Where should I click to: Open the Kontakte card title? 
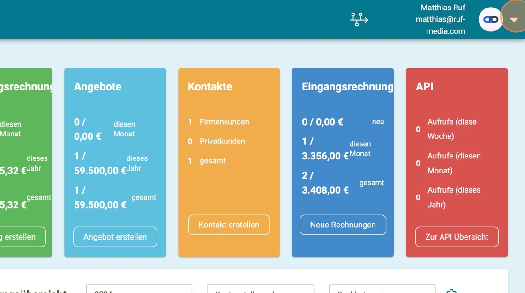point(210,87)
